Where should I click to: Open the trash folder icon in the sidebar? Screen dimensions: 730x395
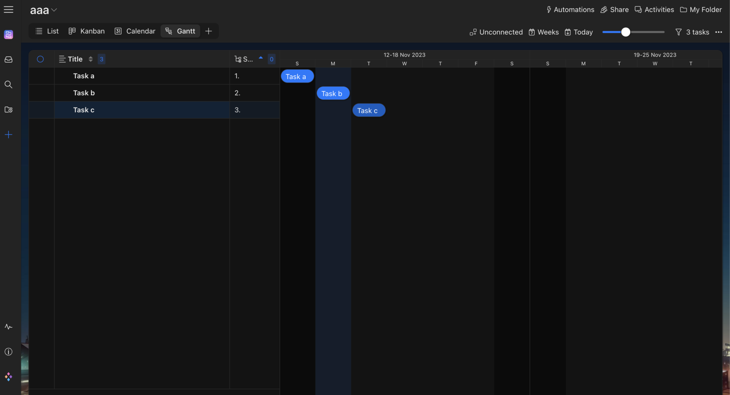tap(8, 110)
